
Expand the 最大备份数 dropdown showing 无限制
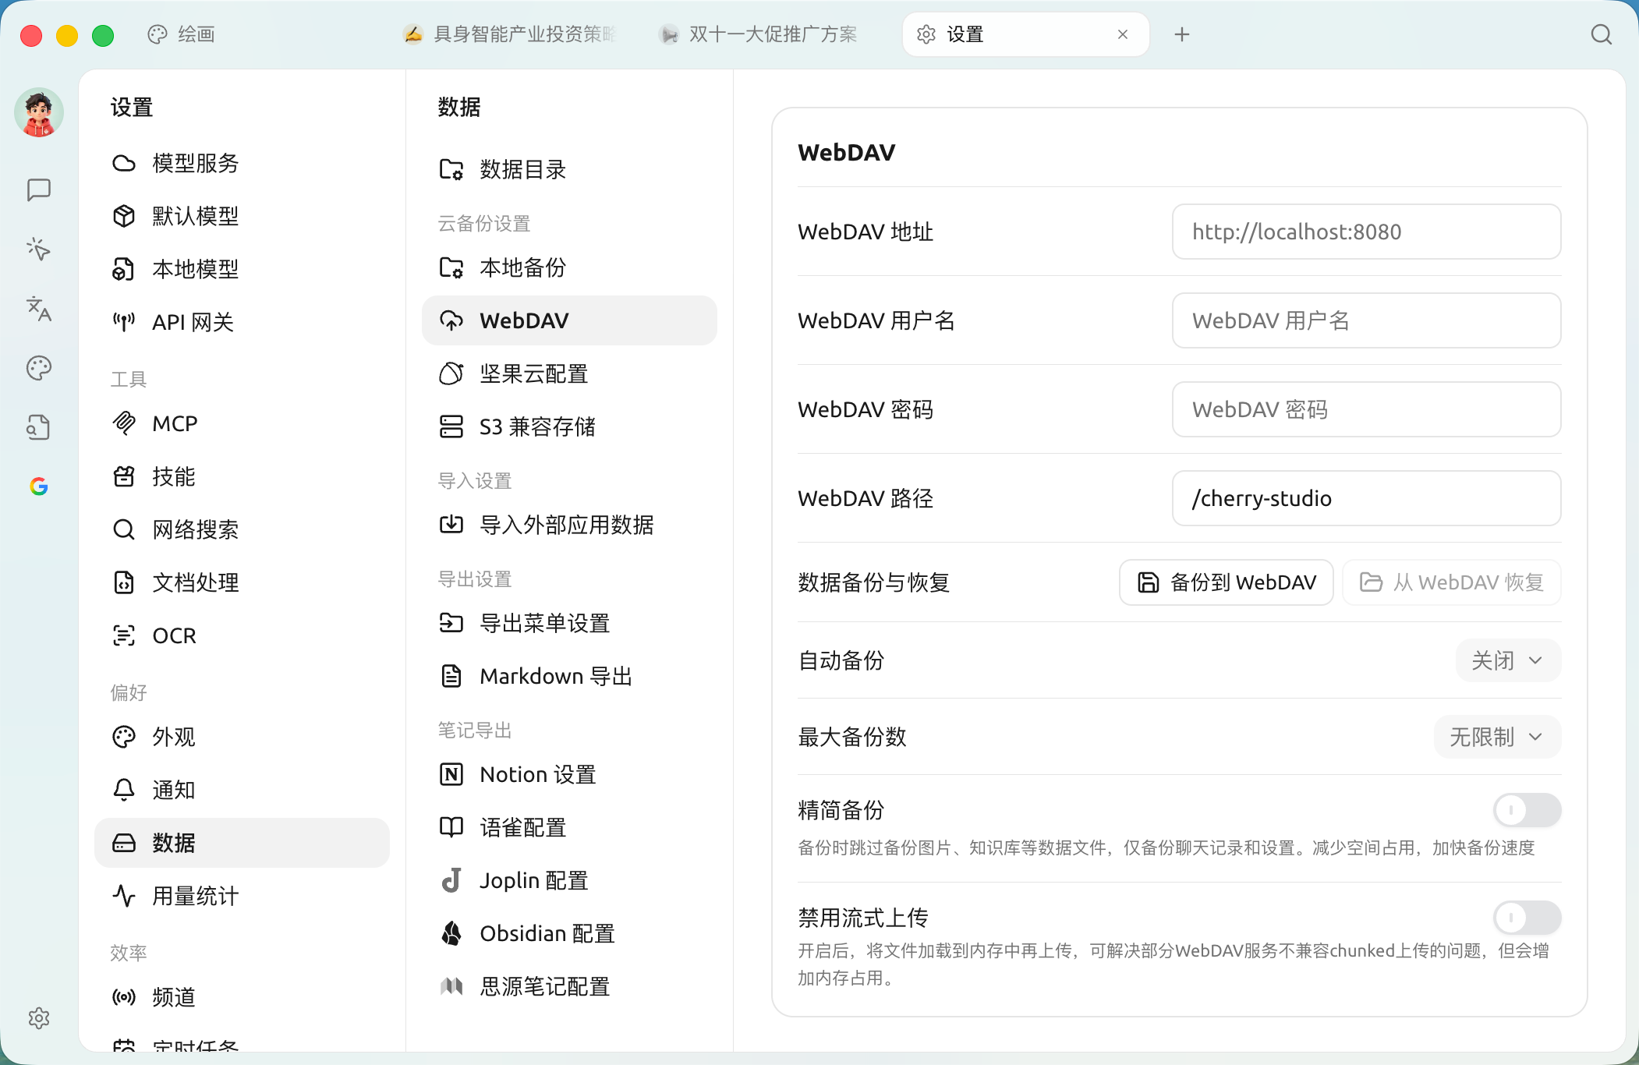(x=1497, y=737)
